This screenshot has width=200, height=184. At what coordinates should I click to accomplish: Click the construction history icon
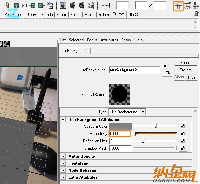click(49, 5)
